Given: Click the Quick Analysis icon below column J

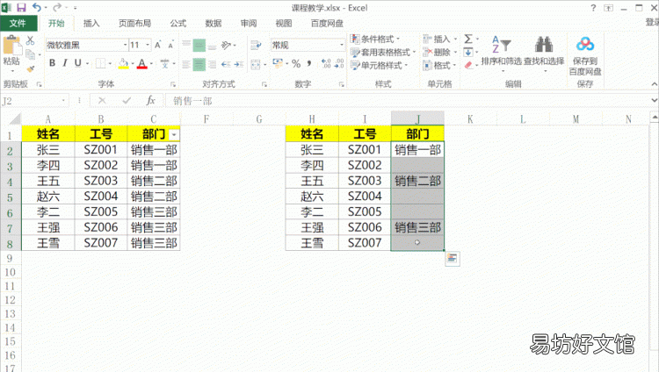Looking at the screenshot, I should [x=453, y=258].
